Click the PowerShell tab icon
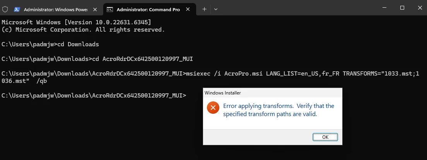Viewport: 427px width, 160px height. (17, 10)
